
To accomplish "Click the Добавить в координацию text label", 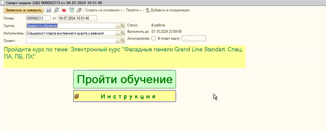I will point(170,10).
